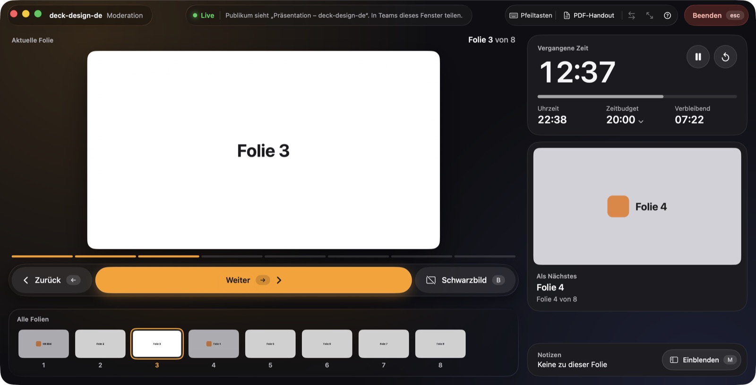Reset the elapsed time timer
Screen dimensions: 756x385
point(725,57)
